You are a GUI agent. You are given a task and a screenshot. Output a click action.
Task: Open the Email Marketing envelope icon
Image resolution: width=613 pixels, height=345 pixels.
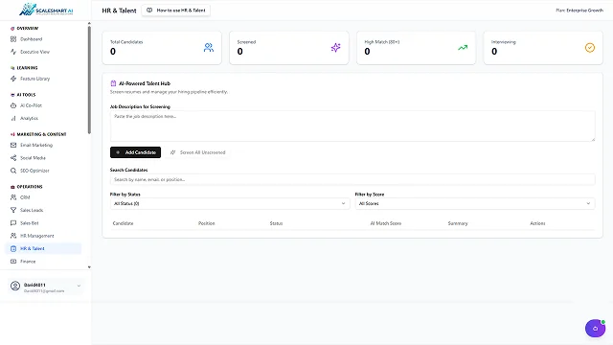point(13,145)
